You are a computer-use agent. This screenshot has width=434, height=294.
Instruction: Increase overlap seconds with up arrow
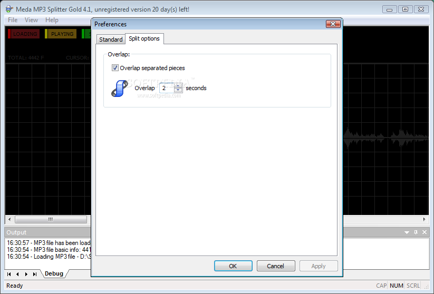click(178, 85)
